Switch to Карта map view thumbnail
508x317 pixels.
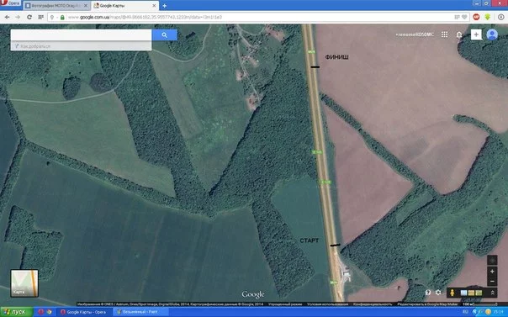(x=24, y=283)
